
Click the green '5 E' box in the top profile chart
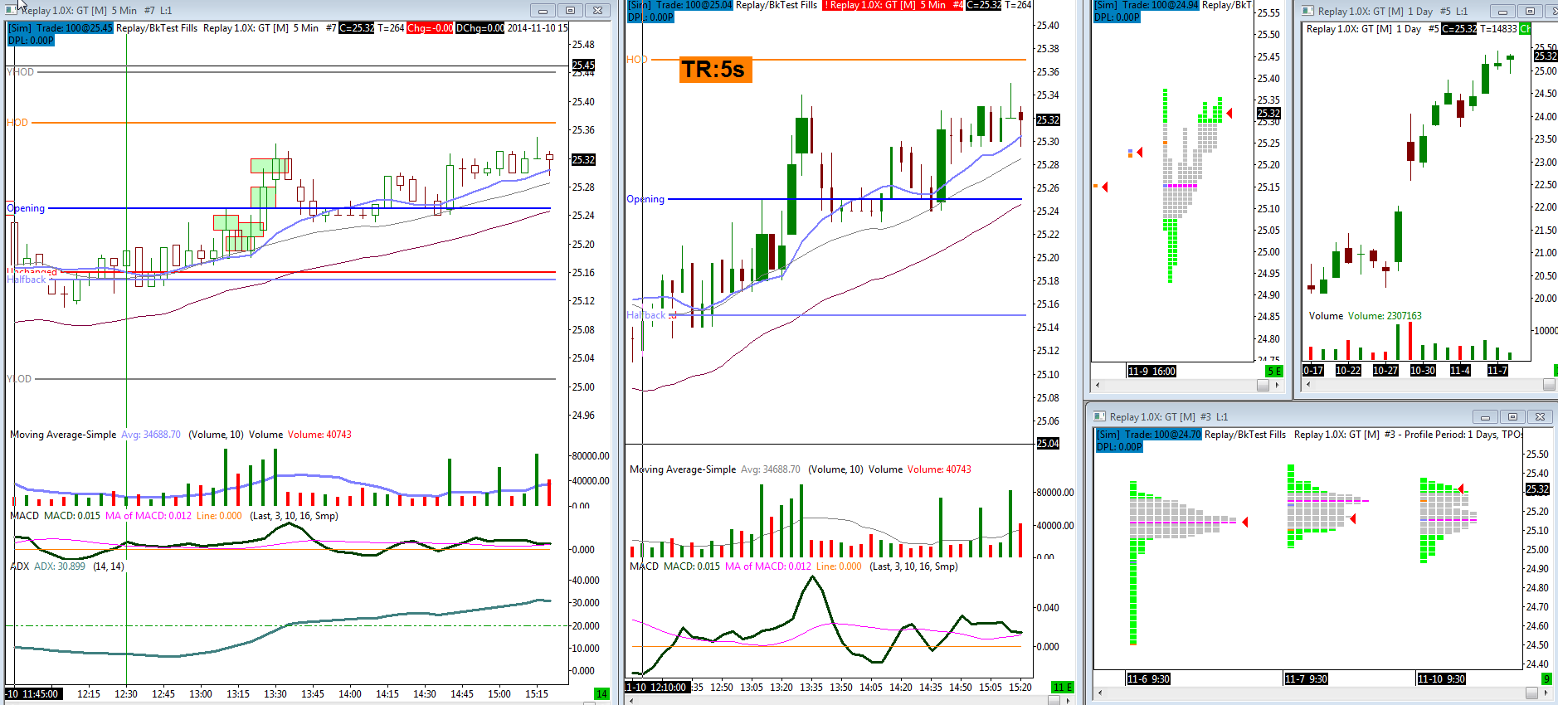point(1274,371)
